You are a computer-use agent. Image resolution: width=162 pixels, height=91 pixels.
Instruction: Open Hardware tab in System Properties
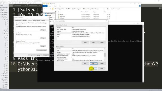(25, 20)
